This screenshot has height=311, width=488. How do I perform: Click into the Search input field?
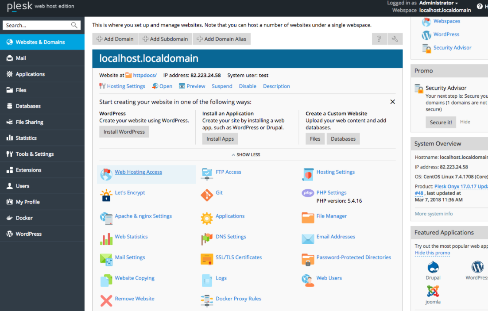(38, 25)
